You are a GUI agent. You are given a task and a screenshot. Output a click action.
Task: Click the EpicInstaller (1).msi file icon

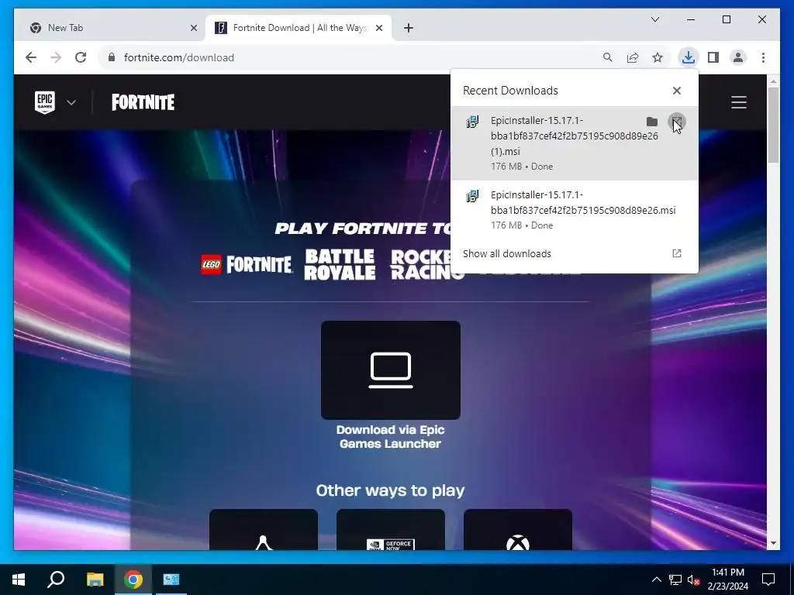coord(472,122)
